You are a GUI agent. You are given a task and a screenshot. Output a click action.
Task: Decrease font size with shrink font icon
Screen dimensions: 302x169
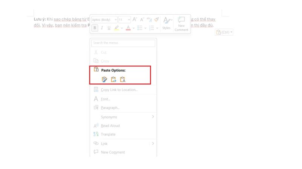142,20
